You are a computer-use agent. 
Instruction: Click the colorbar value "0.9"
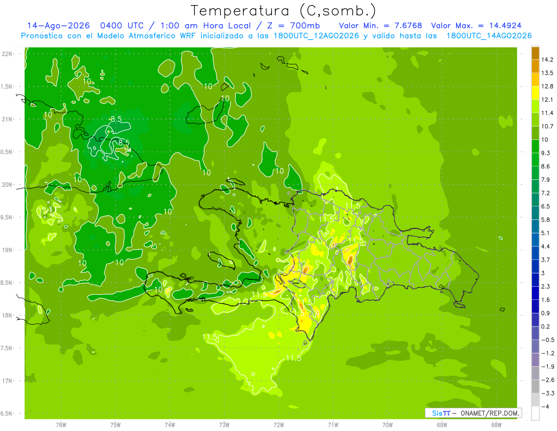(x=546, y=313)
